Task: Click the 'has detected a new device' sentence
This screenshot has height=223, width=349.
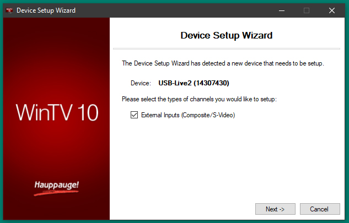Action: 223,63
